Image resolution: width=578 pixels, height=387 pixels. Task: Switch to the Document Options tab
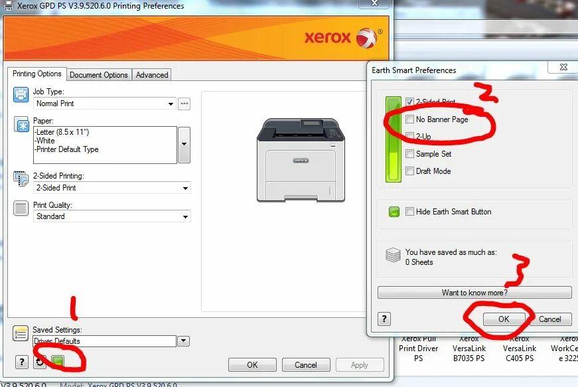[x=99, y=75]
